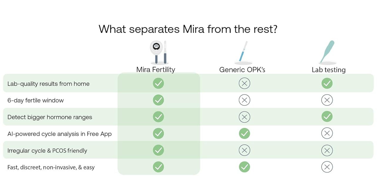Click the "Irregular cycle & PCOS friendly" row label

pos(47,151)
